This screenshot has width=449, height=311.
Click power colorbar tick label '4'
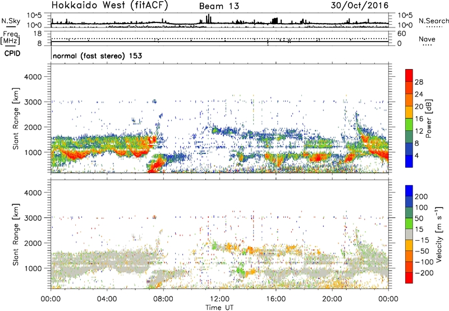(416, 156)
